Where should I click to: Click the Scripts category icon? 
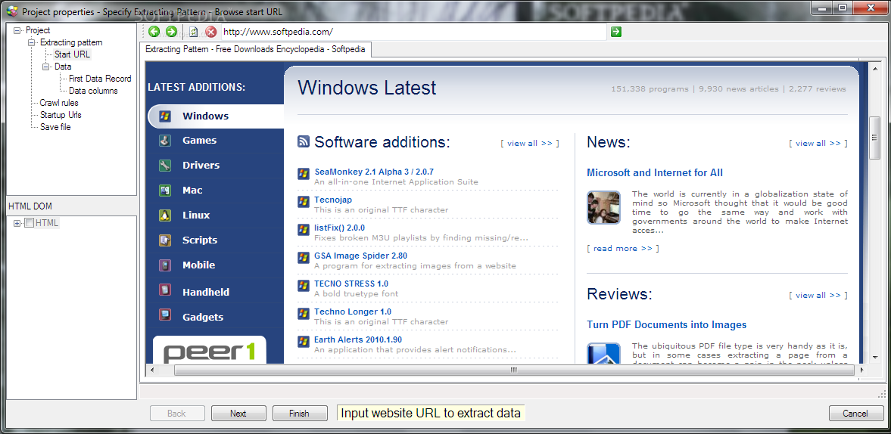[x=165, y=240]
